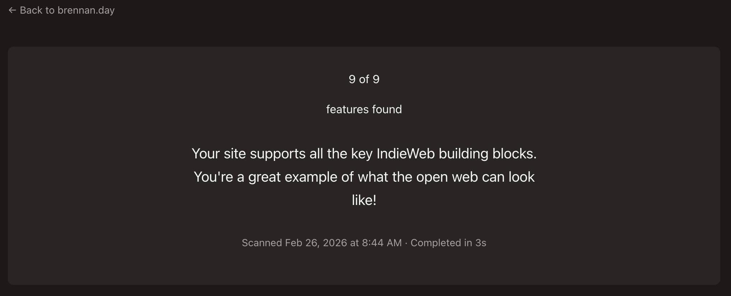Click the brennan.day domain name
731x296 pixels.
tap(86, 10)
